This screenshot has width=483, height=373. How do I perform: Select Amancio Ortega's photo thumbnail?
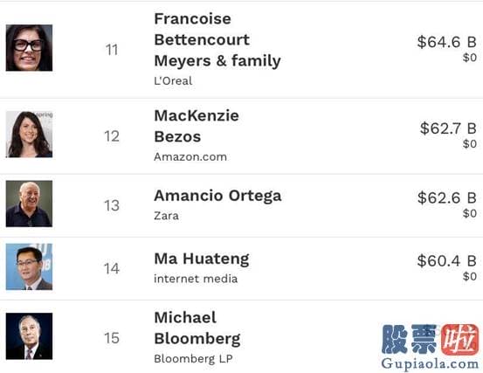point(30,204)
